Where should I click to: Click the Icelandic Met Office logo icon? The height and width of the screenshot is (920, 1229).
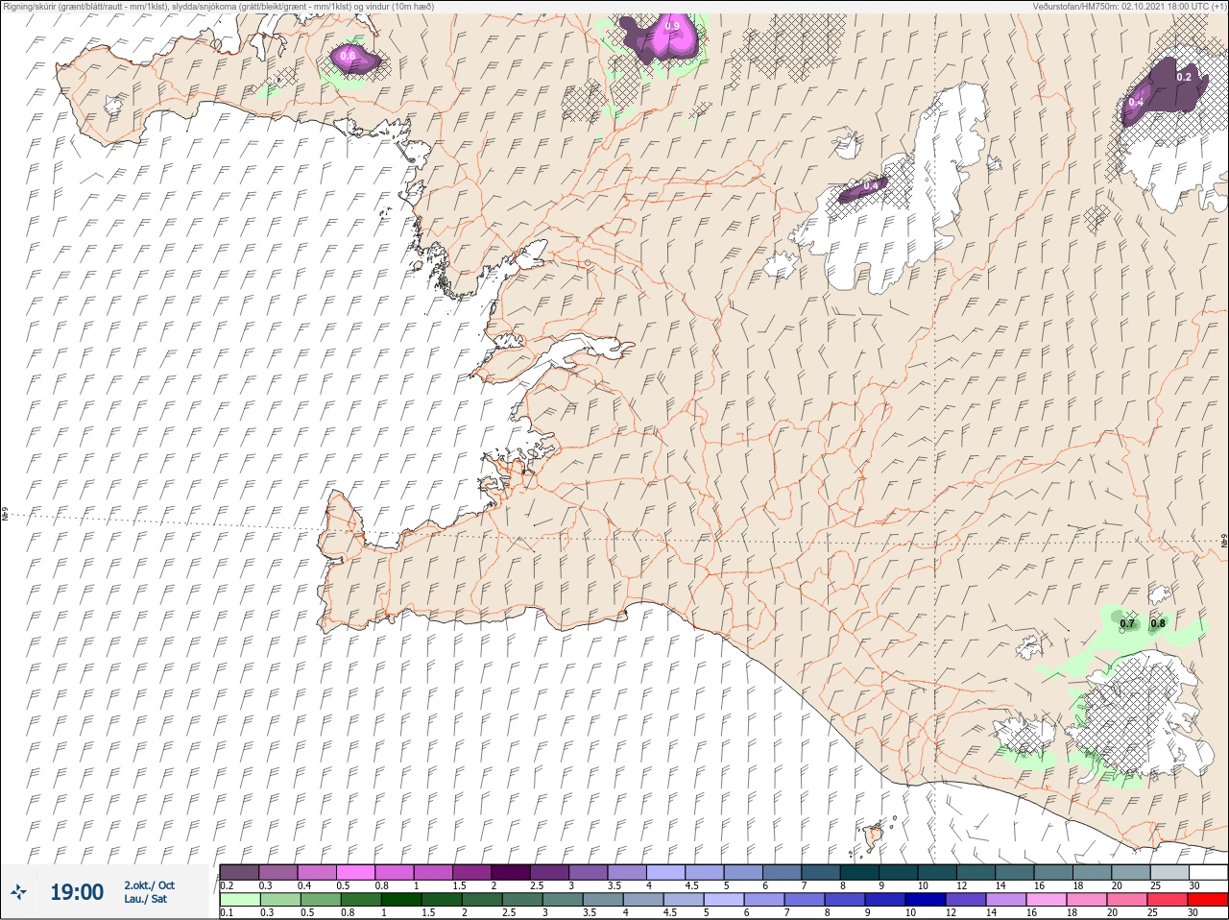pyautogui.click(x=18, y=893)
